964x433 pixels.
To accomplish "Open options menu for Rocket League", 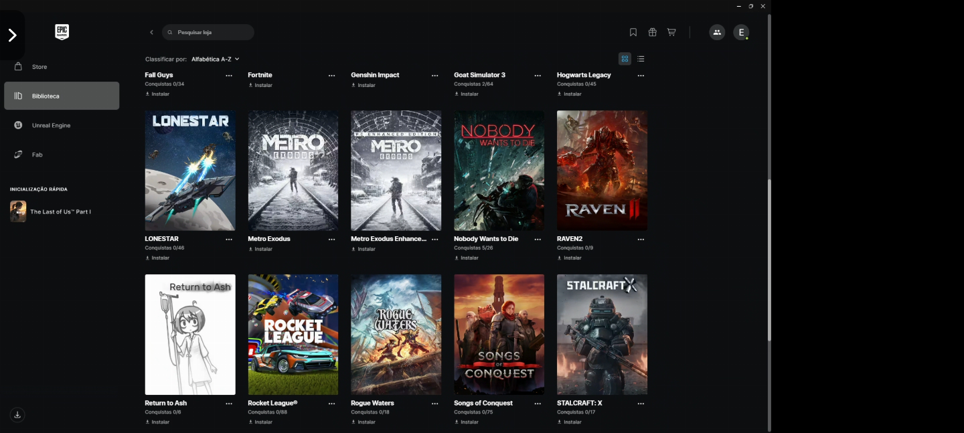I will 332,404.
